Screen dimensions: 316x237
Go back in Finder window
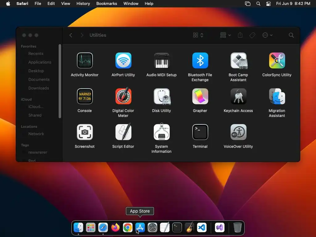pyautogui.click(x=71, y=35)
